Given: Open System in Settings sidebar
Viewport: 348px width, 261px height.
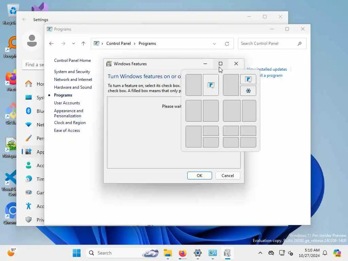Looking at the screenshot, I should point(33,98).
